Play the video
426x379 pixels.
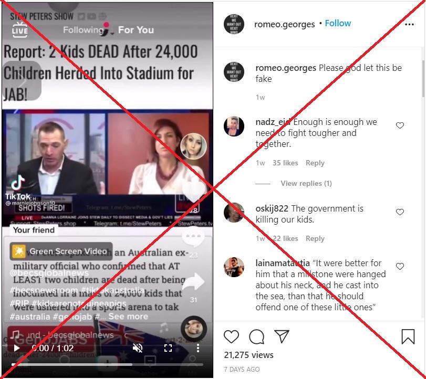click(16, 348)
